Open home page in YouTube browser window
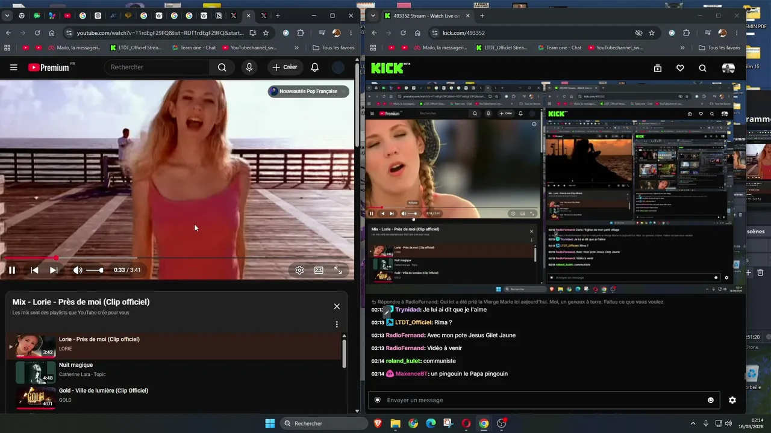This screenshot has height=433, width=771. [52, 32]
